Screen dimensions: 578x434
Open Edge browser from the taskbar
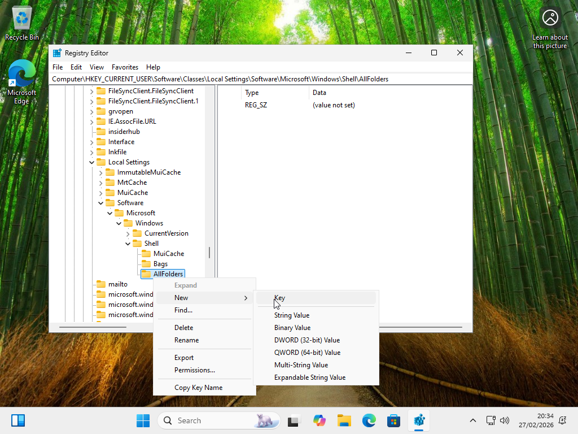(x=369, y=420)
